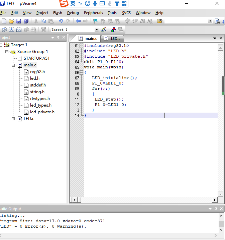Download to flash with LOAD icon

[x=43, y=29]
